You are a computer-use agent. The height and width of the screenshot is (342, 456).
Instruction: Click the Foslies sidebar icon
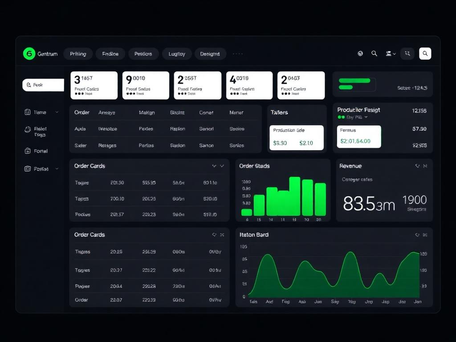pos(27,169)
